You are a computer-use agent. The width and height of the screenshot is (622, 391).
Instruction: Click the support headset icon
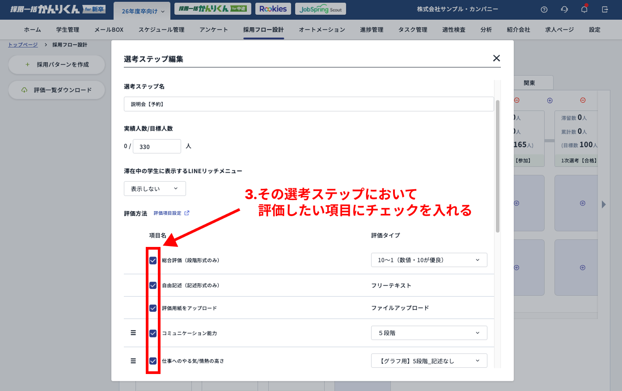pos(564,9)
